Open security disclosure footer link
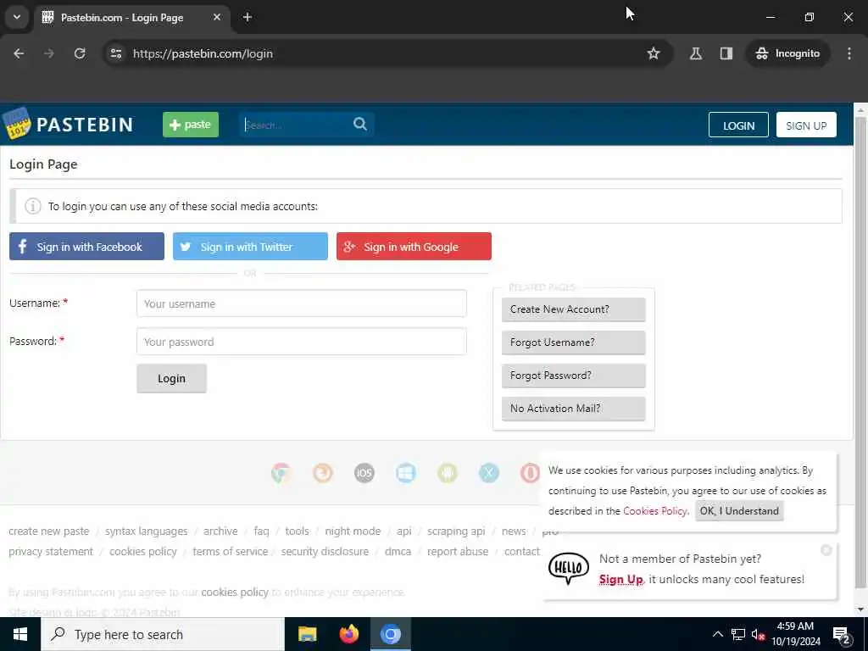 [325, 551]
